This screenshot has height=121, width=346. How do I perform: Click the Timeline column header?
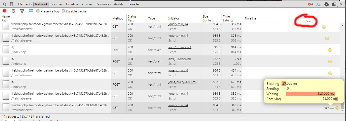250,18
